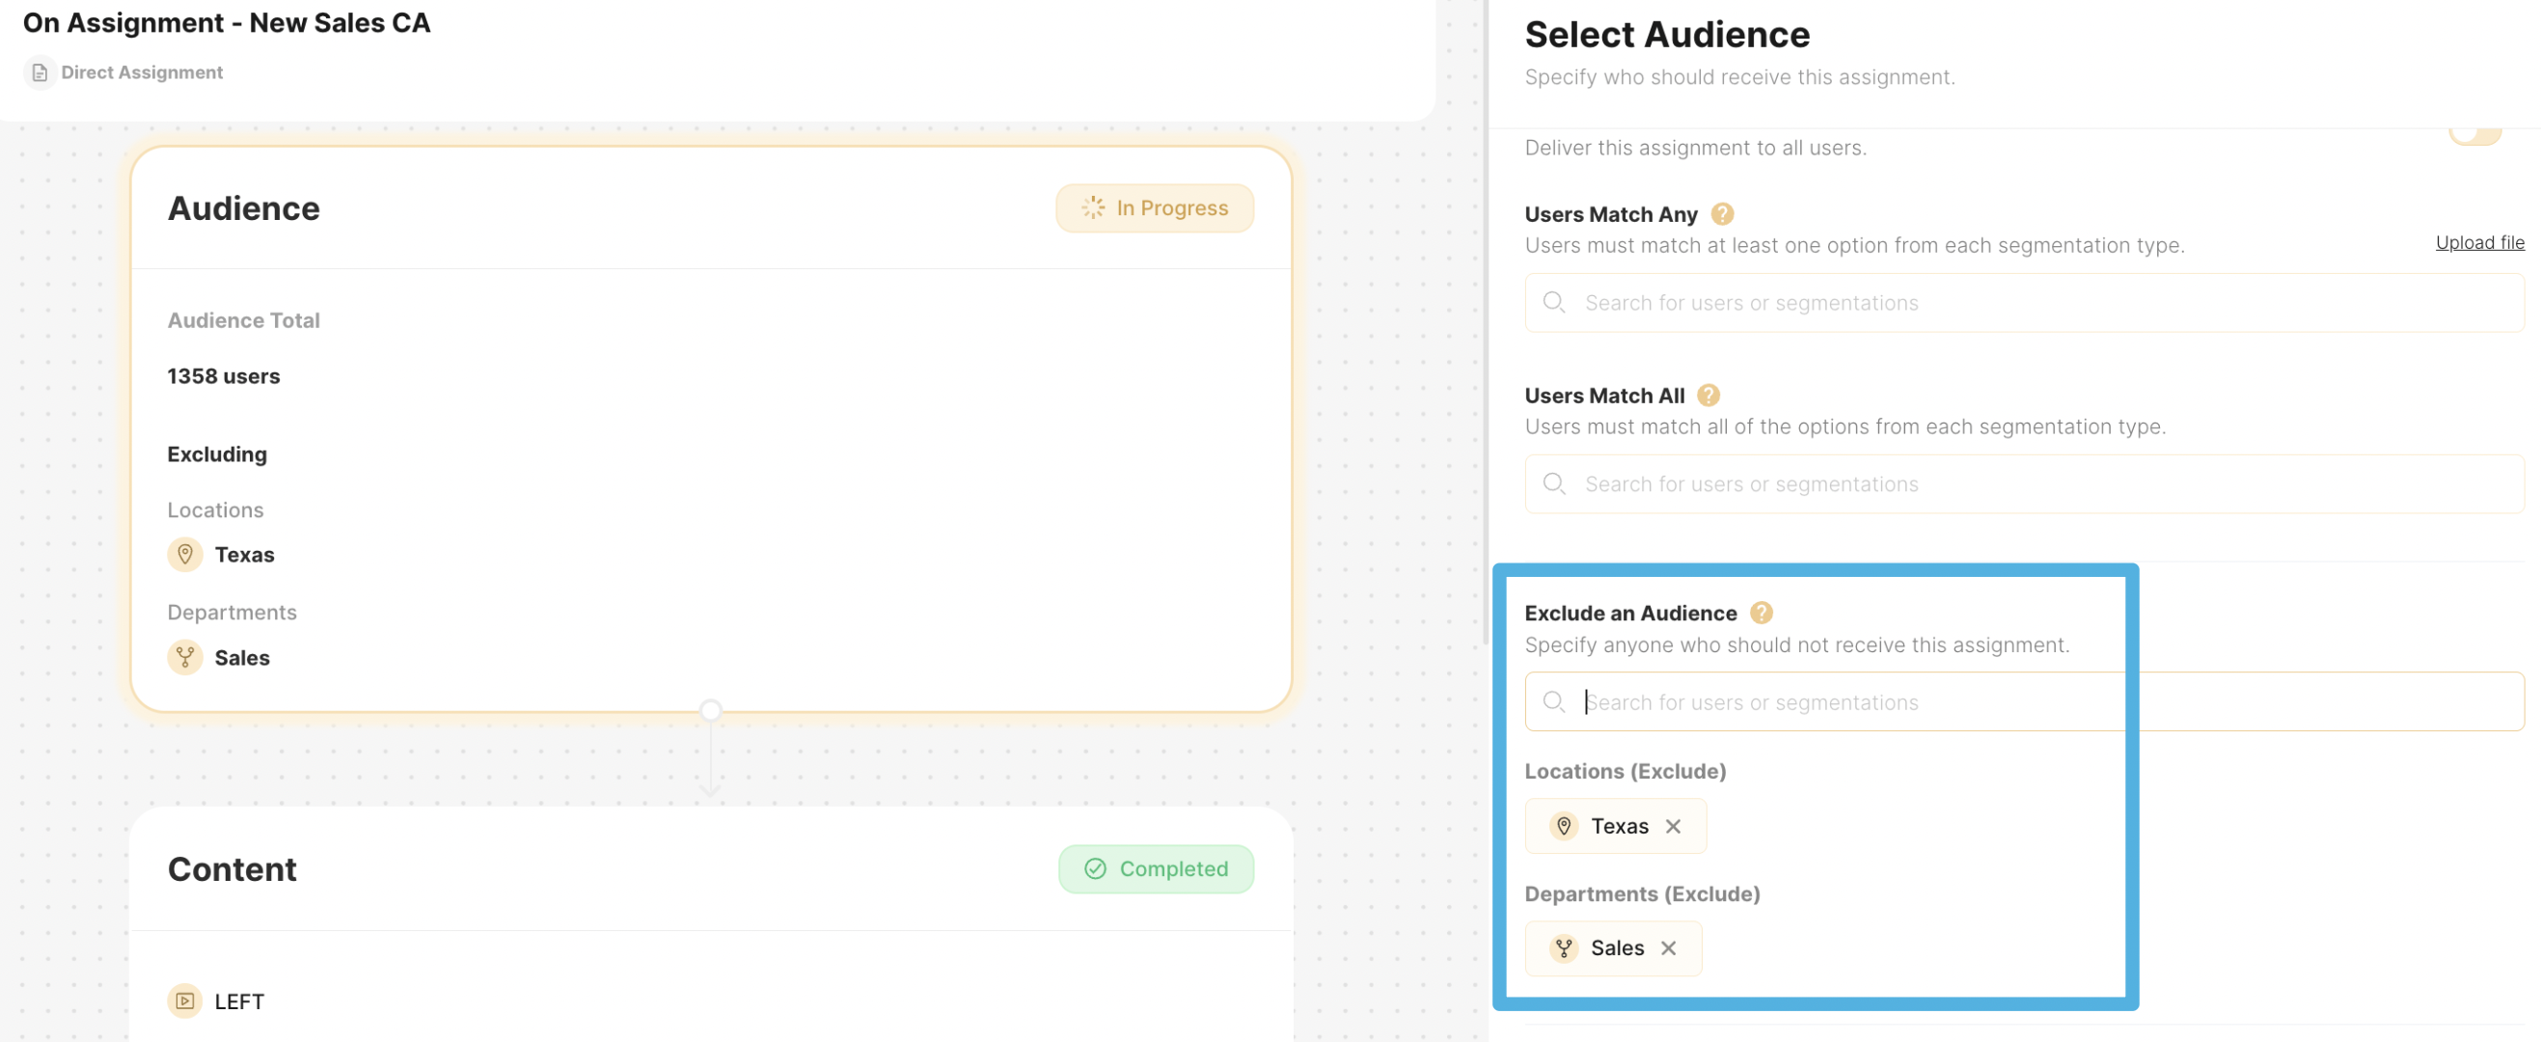
Task: Focus the Exclude an Audience search field
Action: [2024, 701]
